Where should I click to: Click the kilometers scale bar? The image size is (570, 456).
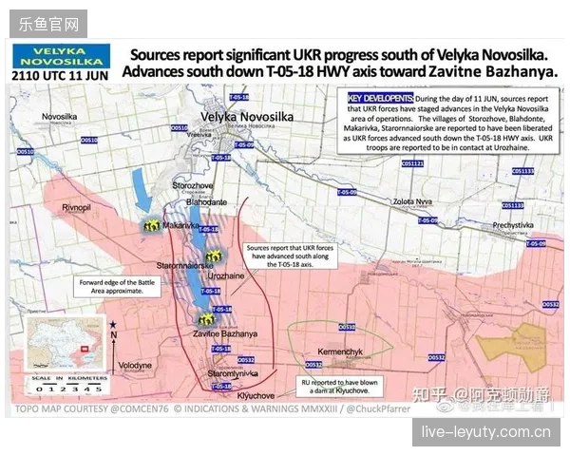click(x=67, y=386)
